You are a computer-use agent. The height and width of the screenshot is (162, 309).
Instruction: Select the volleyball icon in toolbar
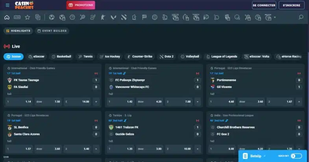(155, 17)
